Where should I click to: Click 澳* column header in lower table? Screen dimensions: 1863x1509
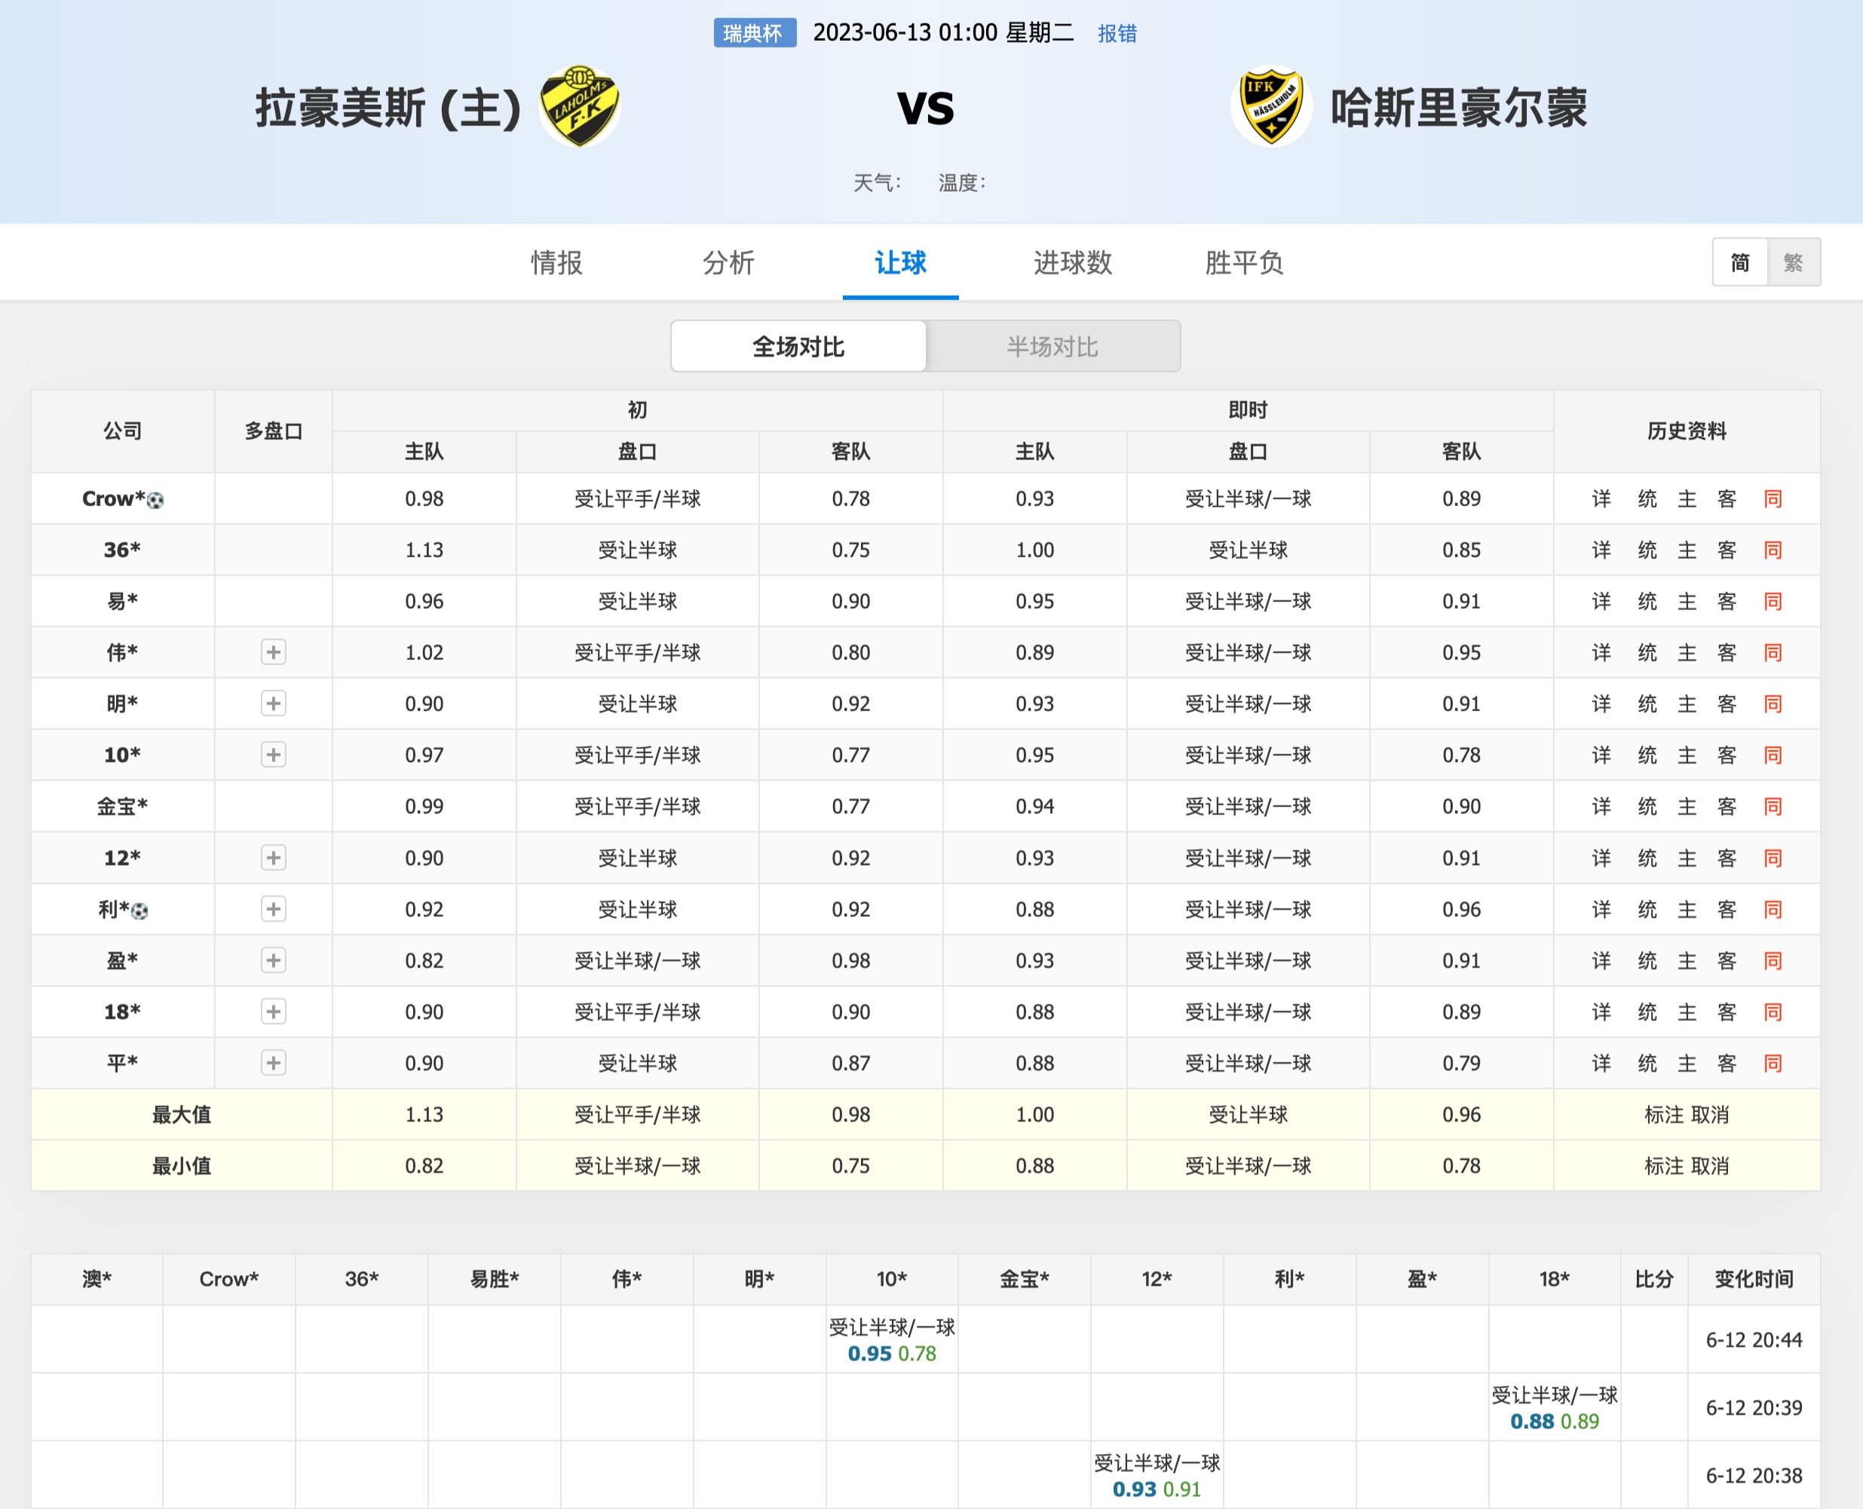[x=97, y=1280]
